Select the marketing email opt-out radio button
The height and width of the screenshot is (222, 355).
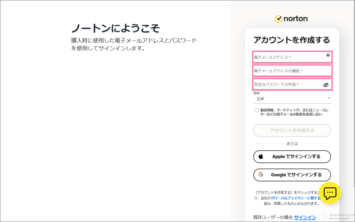point(256,110)
